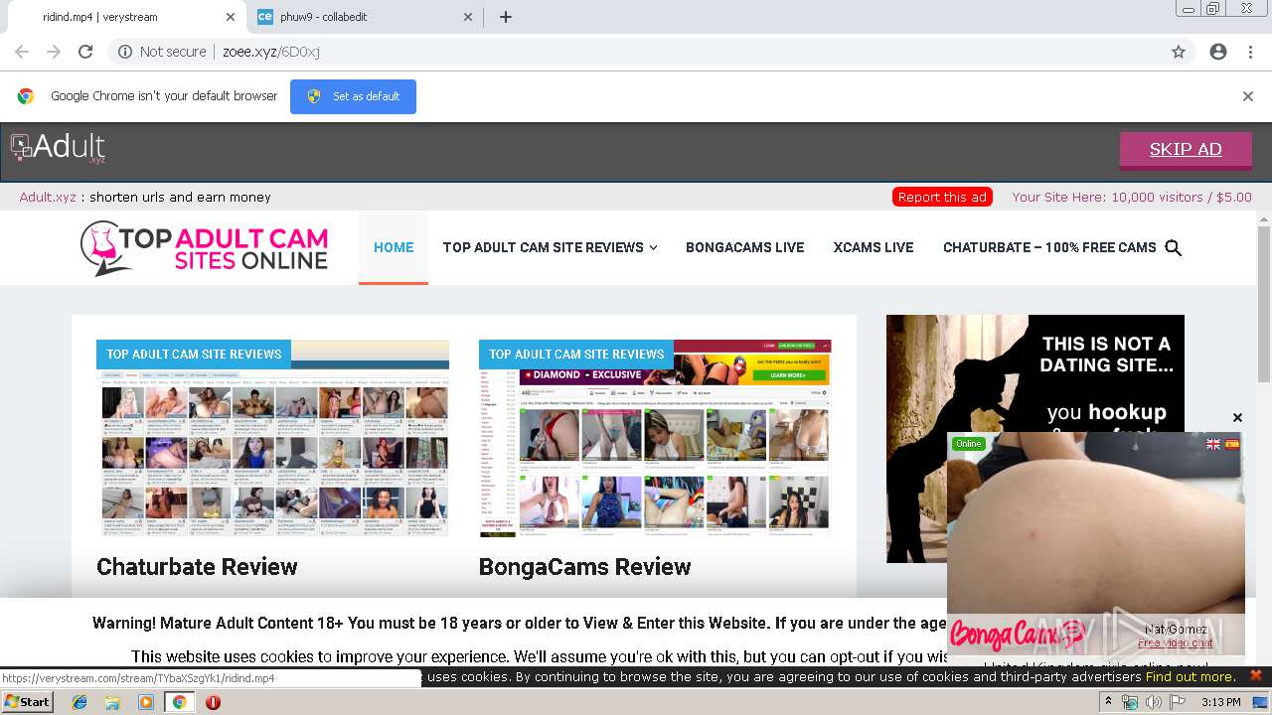Viewport: 1272px width, 715px height.
Task: Click the page vertical scrollbar
Action: (x=1264, y=303)
